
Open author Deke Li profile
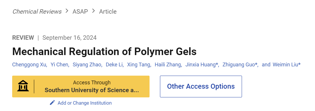114,65
